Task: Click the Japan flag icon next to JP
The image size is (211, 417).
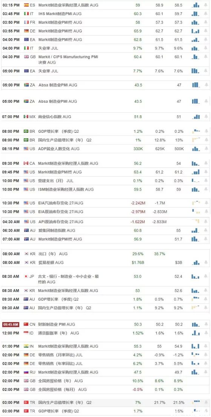Action: click(x=26, y=277)
